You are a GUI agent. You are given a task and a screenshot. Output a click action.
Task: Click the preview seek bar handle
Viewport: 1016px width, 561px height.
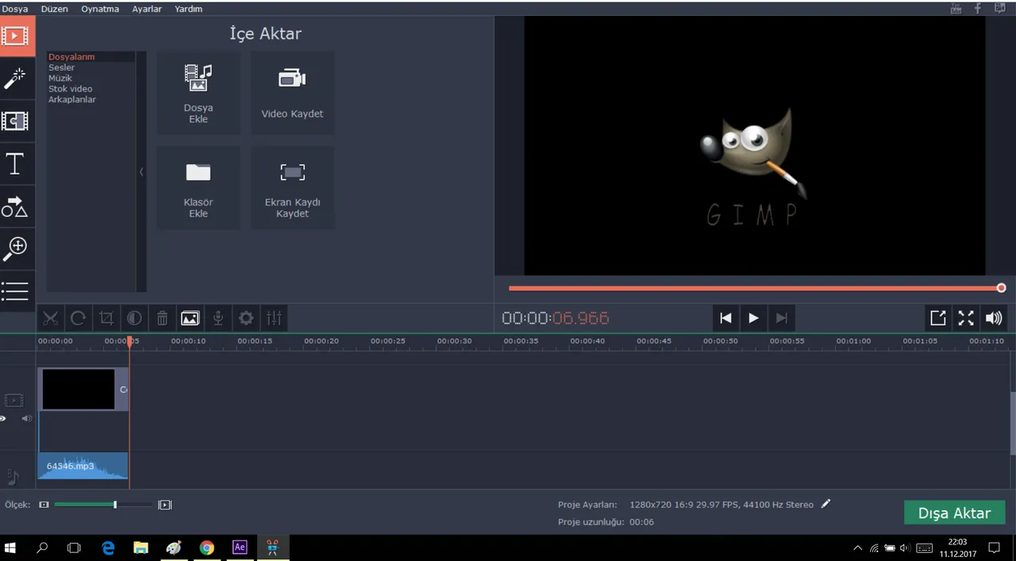coord(1001,288)
